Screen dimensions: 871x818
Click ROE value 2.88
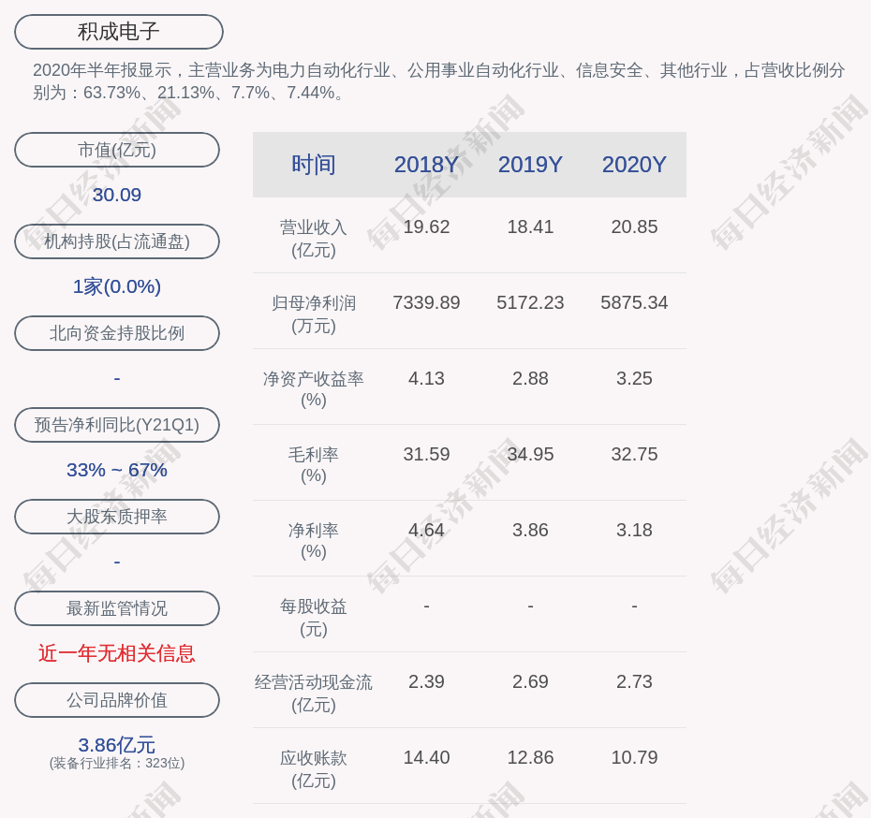(x=530, y=378)
